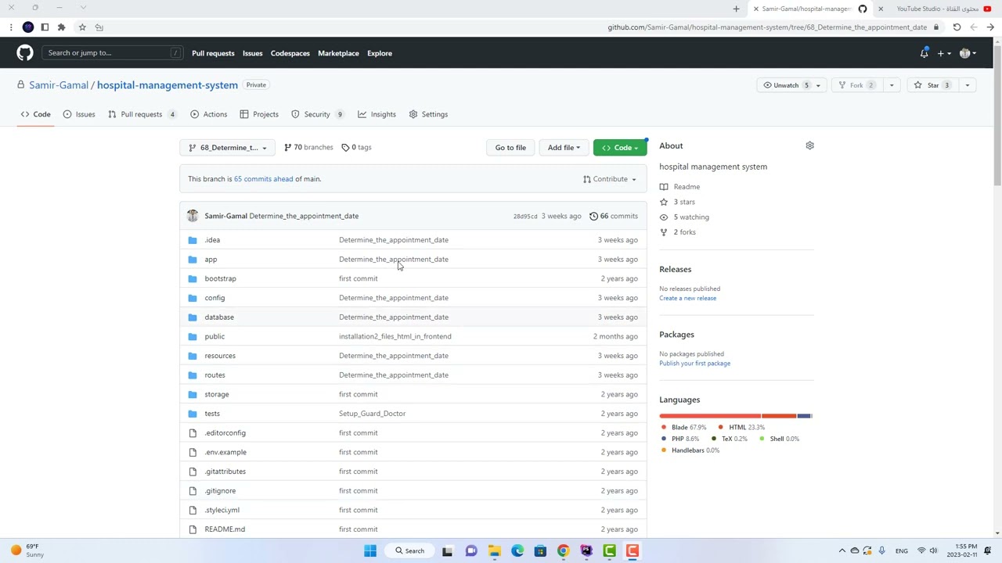
Task: Switch to the repository Settings tab
Action: point(428,114)
